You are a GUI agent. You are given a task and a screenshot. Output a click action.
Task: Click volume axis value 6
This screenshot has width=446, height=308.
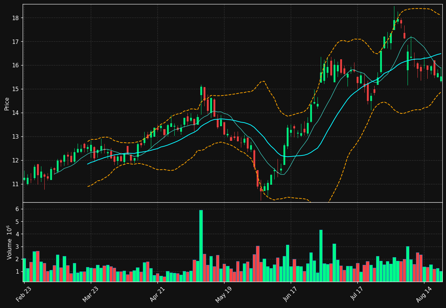point(18,209)
